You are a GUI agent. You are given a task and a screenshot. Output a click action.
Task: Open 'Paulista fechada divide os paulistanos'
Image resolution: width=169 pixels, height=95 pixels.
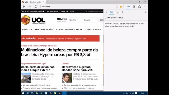(x=80, y=85)
